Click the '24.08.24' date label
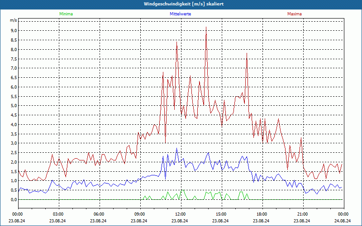Image resolution: width=362 pixels, height=226 pixels. coord(342,221)
